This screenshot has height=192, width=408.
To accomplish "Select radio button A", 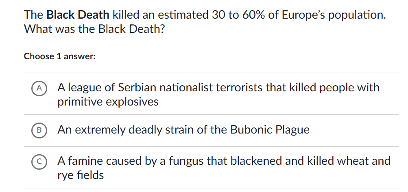I will tap(39, 87).
